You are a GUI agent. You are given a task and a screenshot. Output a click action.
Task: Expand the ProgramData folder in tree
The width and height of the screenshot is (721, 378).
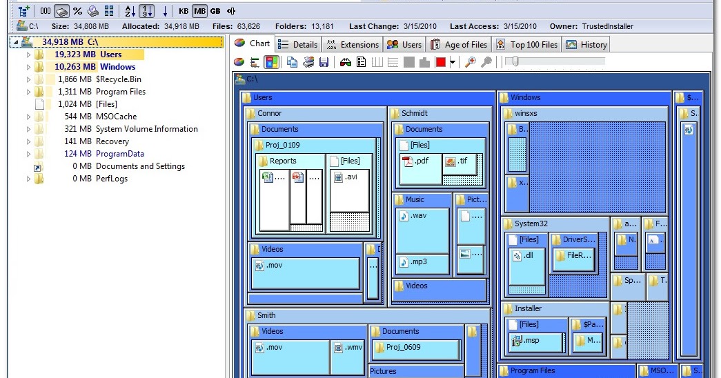28,154
